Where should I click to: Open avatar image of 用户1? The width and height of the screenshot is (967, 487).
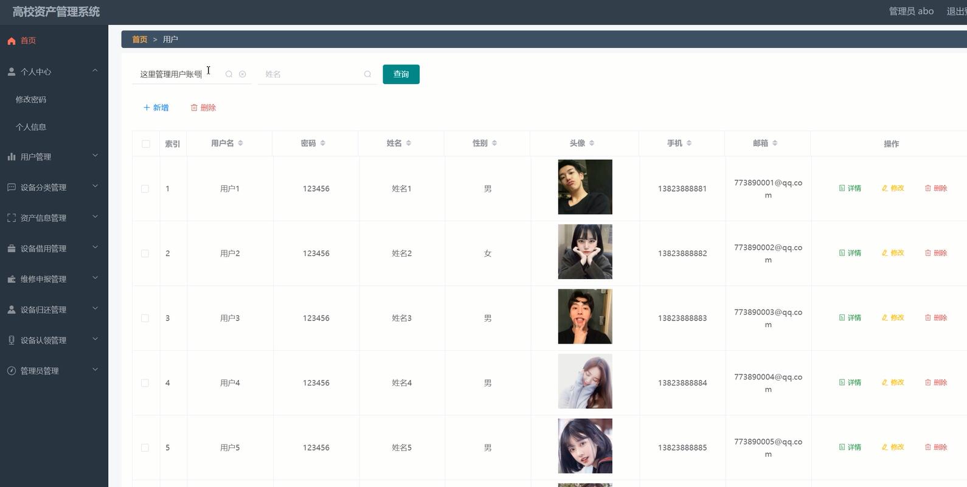tap(585, 187)
